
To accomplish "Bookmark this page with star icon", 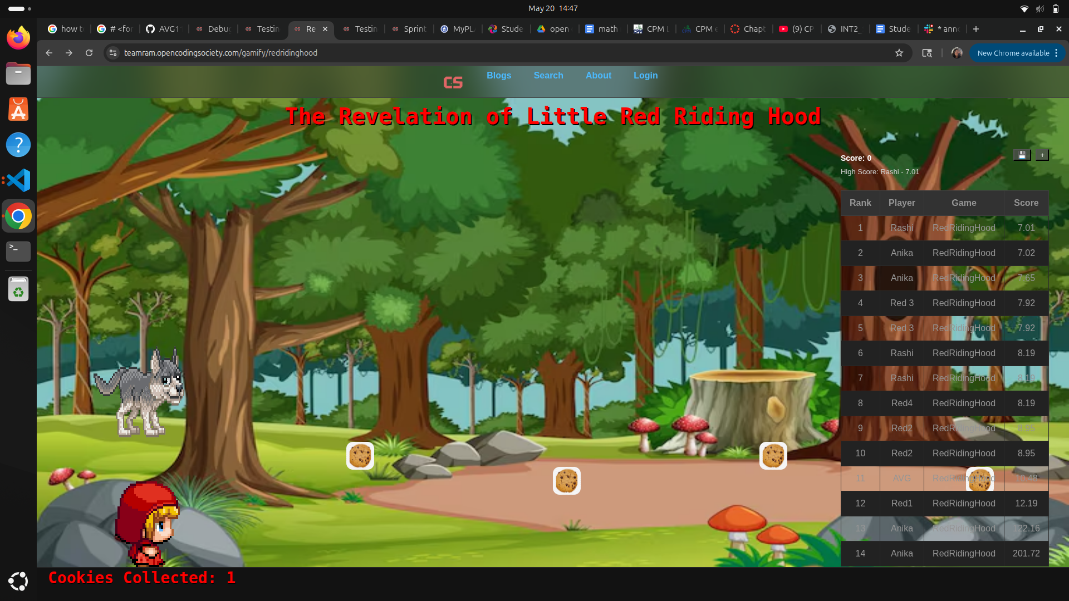I will (899, 53).
